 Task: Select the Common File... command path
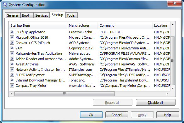click(x=125, y=59)
